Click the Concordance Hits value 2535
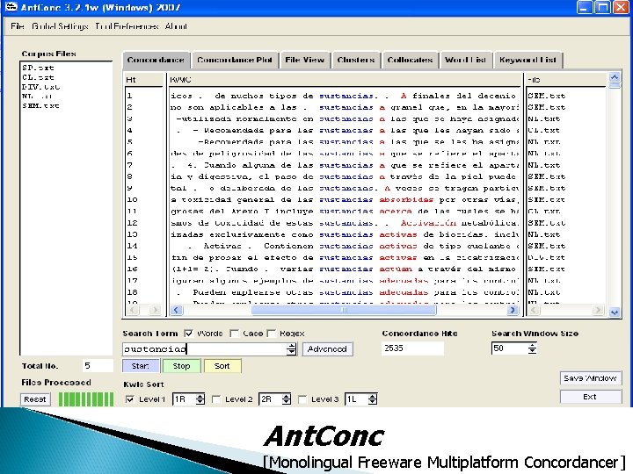This screenshot has height=474, width=633. point(412,348)
